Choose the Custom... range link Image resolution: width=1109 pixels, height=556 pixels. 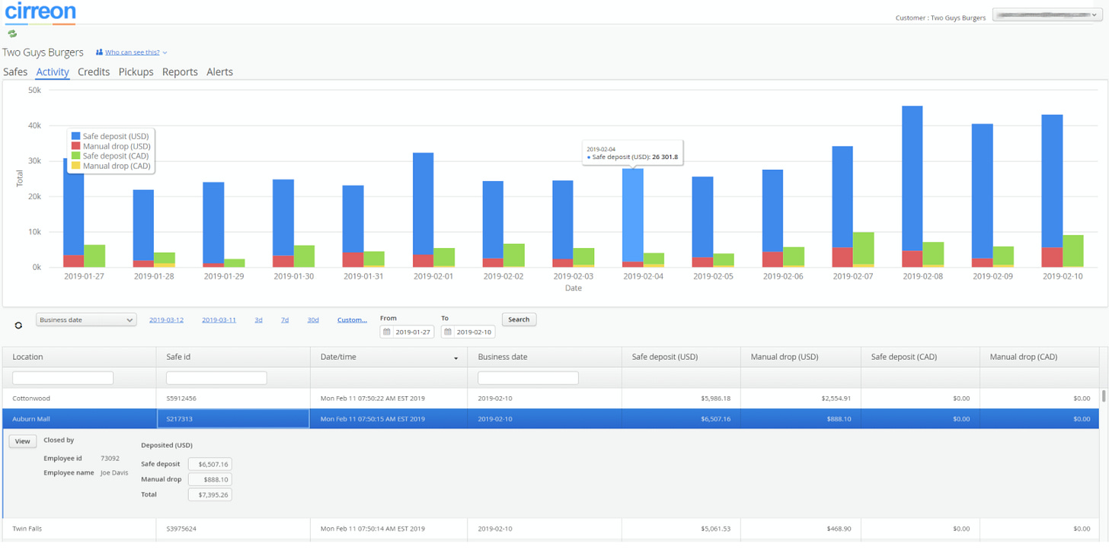click(352, 320)
